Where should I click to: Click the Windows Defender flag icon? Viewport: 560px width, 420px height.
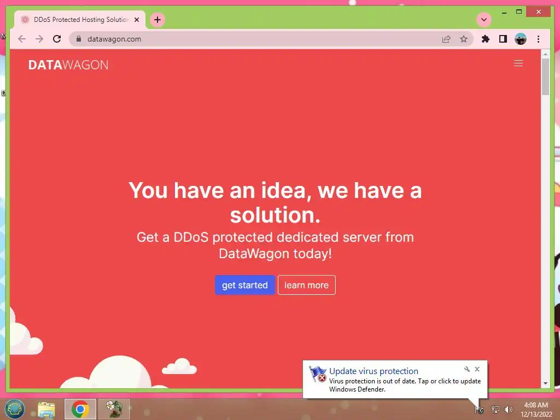pyautogui.click(x=318, y=374)
